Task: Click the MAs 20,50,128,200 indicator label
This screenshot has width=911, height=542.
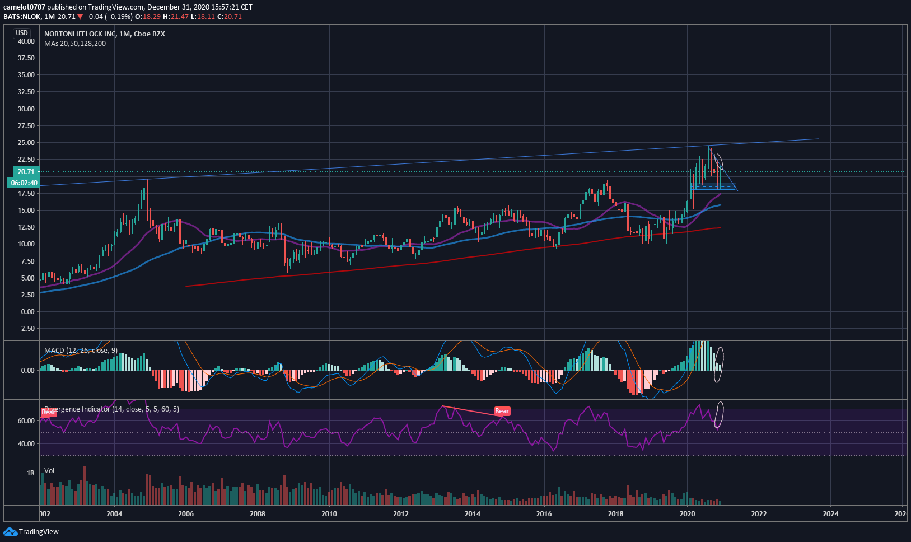Action: pos(75,43)
